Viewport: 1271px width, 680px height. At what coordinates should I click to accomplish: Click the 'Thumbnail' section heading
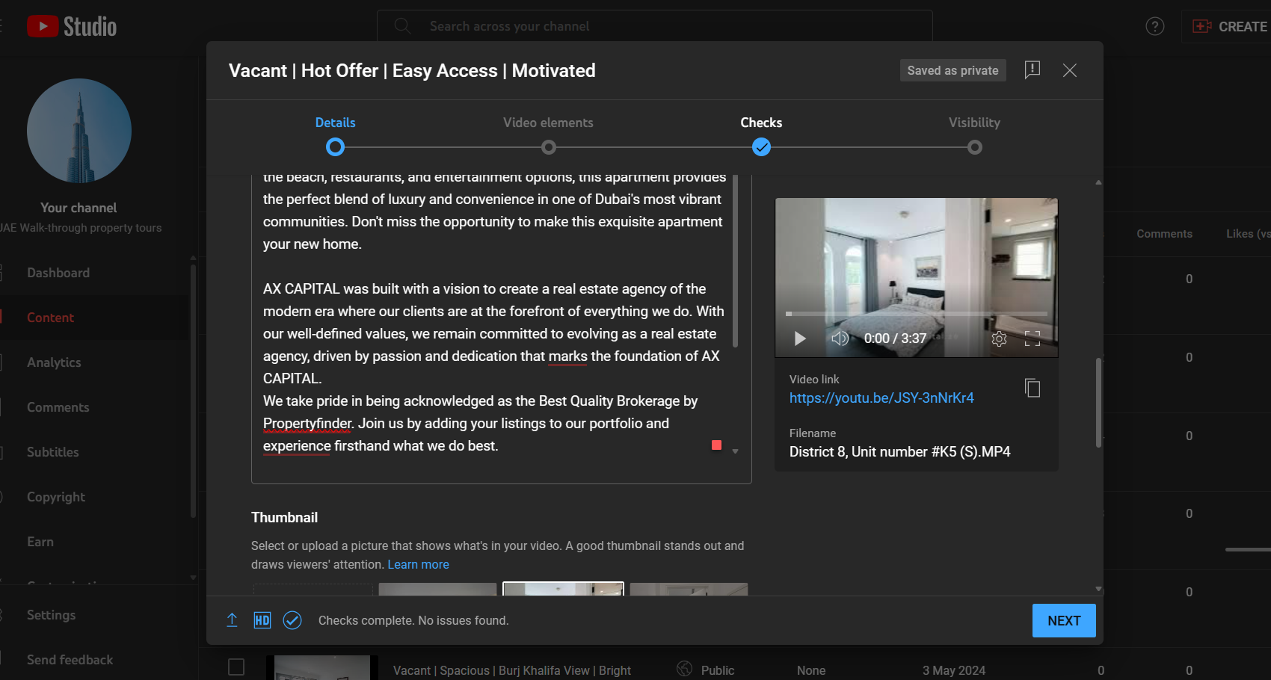click(x=284, y=518)
